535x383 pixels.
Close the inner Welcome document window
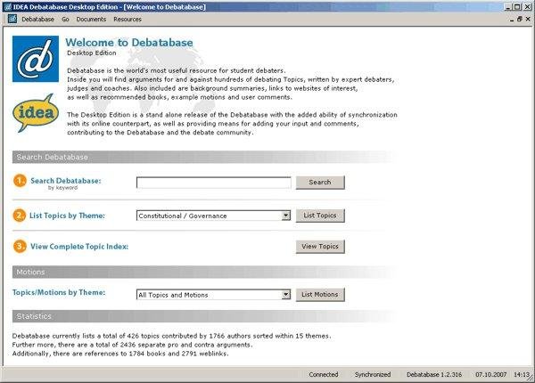(528, 19)
